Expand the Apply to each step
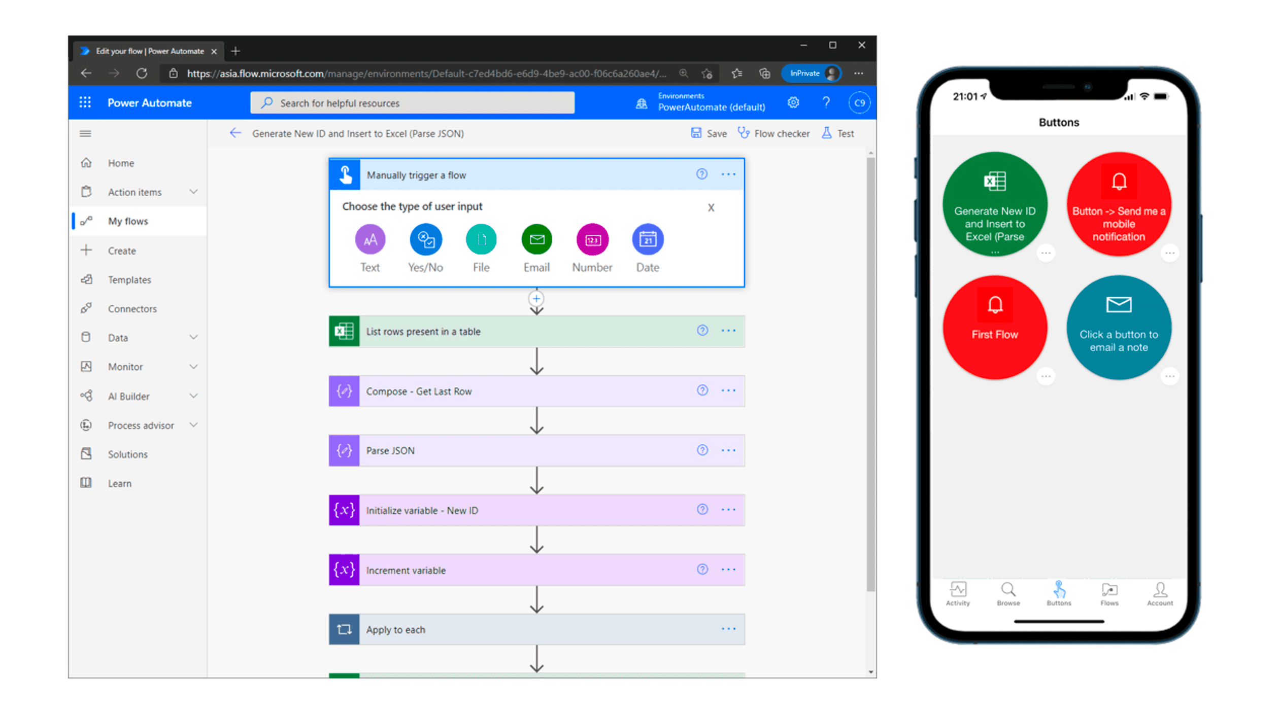Screen dimensions: 1279x715 point(536,629)
